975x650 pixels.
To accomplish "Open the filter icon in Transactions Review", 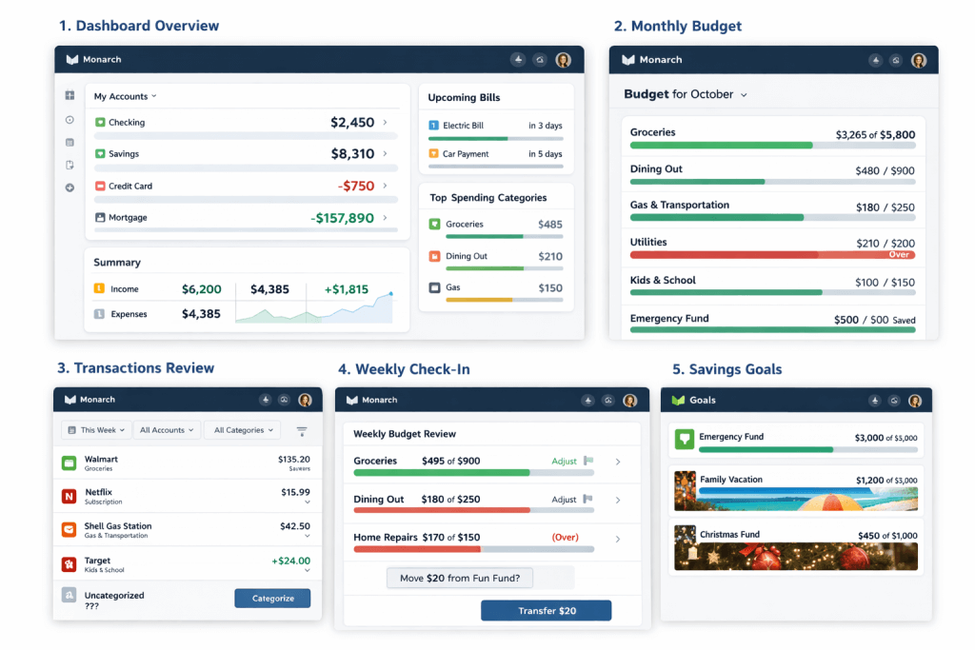I will click(x=302, y=429).
